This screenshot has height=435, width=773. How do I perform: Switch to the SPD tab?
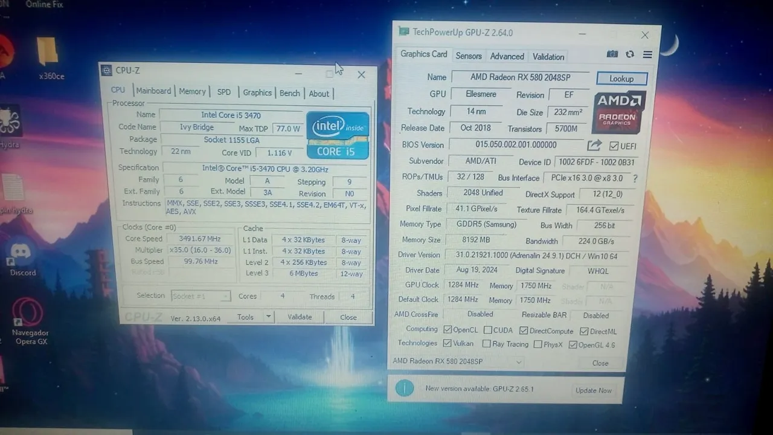point(224,92)
